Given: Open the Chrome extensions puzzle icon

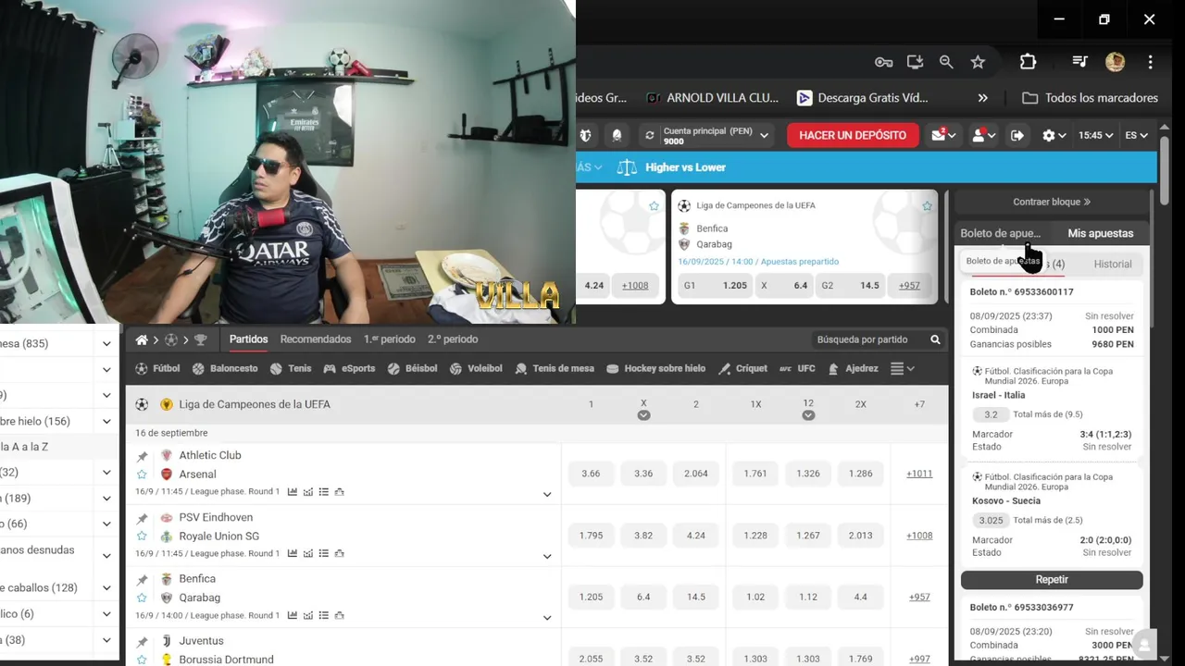Looking at the screenshot, I should [1028, 62].
